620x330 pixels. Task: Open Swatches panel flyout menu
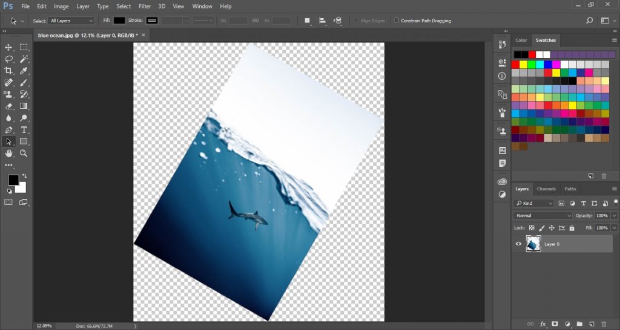pyautogui.click(x=614, y=40)
